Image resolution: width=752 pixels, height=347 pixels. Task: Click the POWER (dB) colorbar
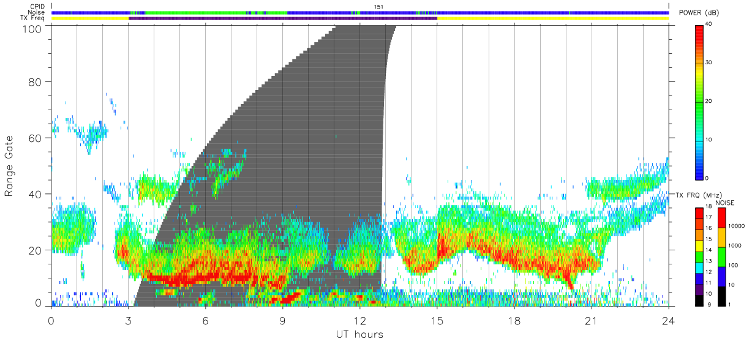click(x=699, y=102)
